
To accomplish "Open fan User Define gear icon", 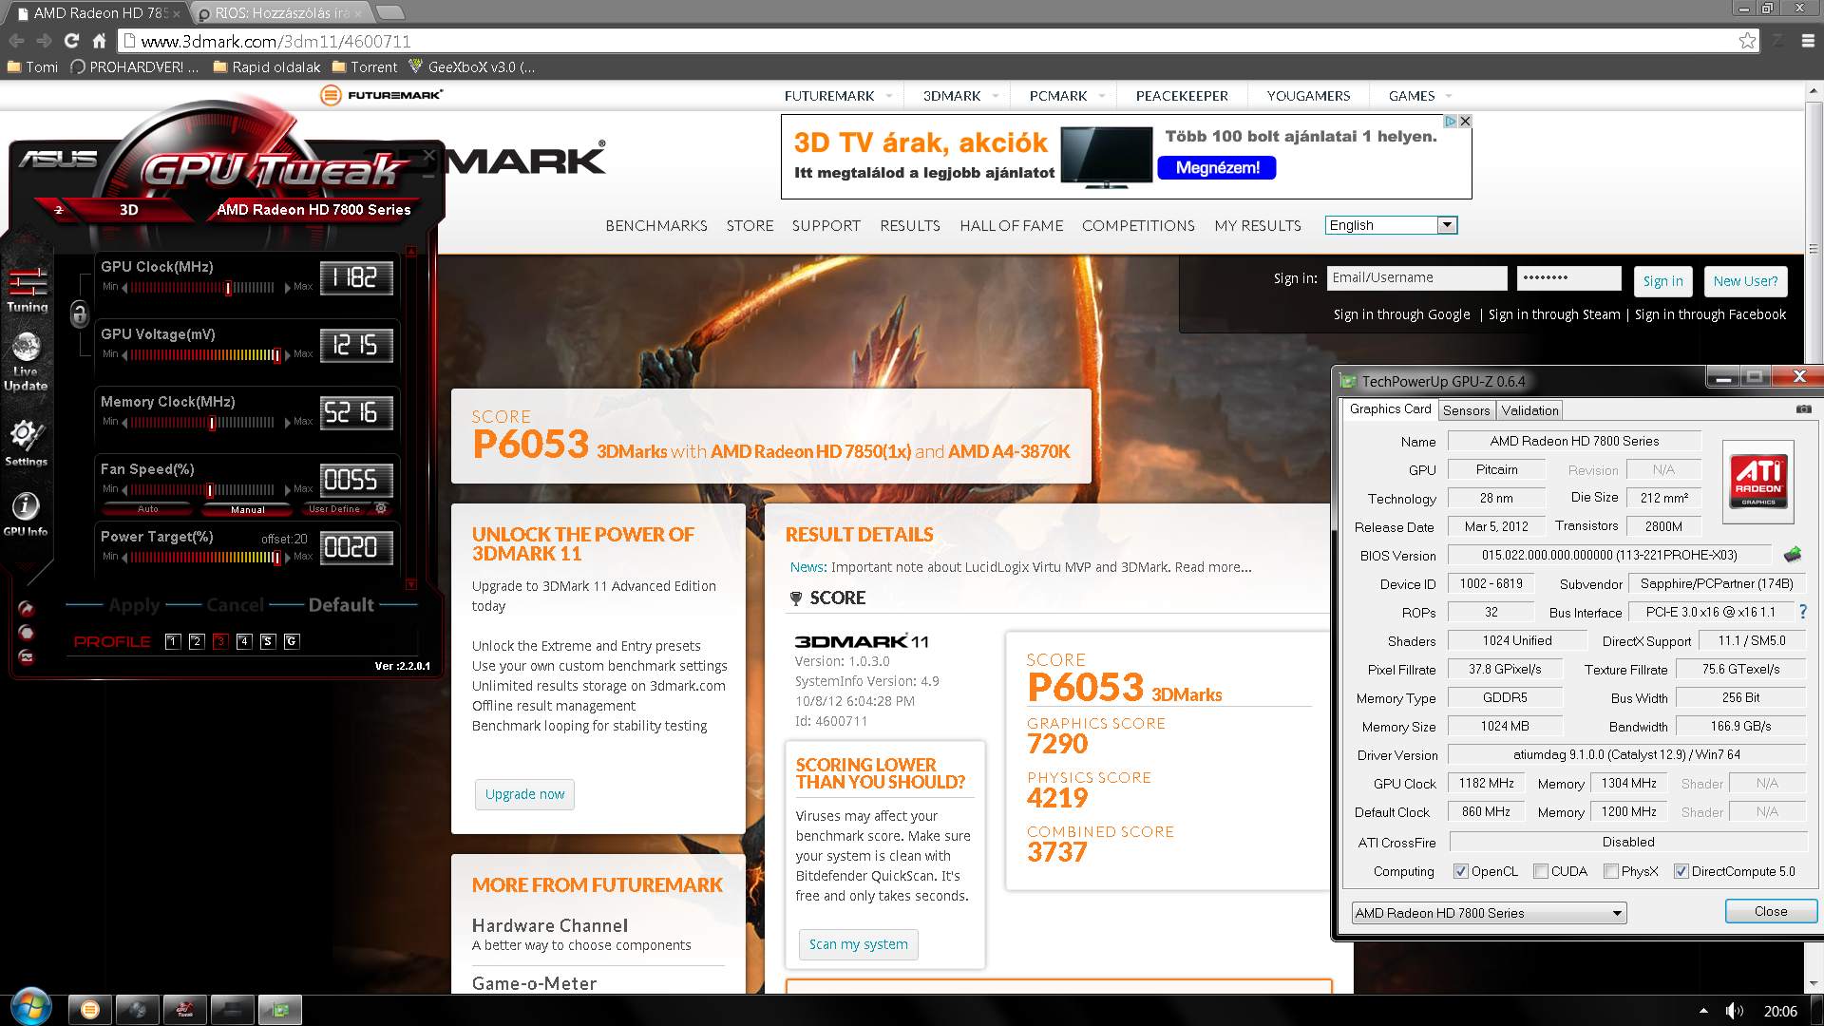I will [381, 509].
